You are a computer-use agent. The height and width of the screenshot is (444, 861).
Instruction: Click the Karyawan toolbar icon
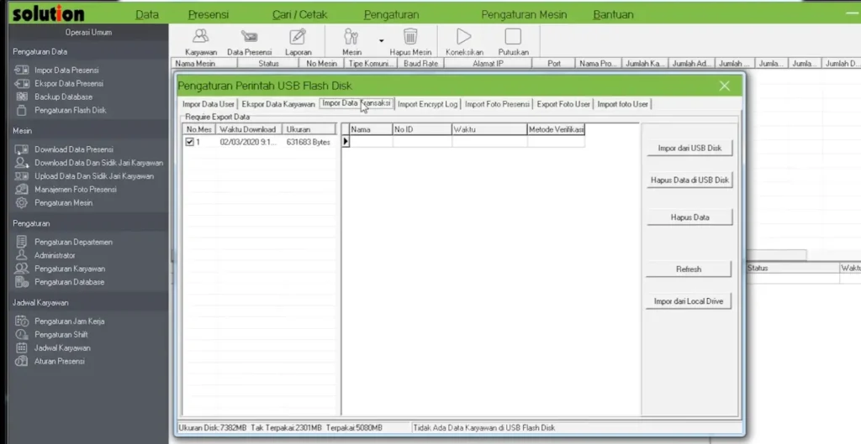(200, 39)
